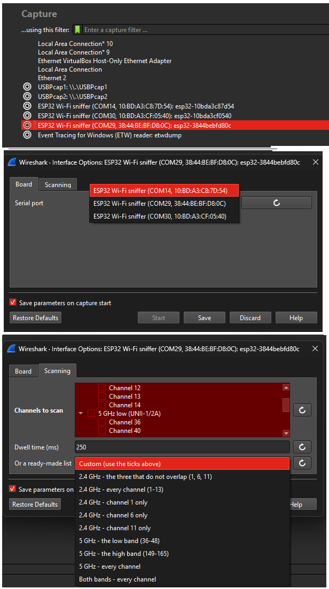Select Both bands every channel option
The image size is (329, 589).
coord(183,579)
